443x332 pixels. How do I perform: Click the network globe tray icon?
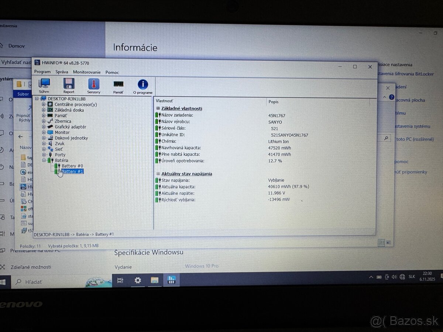402,276
